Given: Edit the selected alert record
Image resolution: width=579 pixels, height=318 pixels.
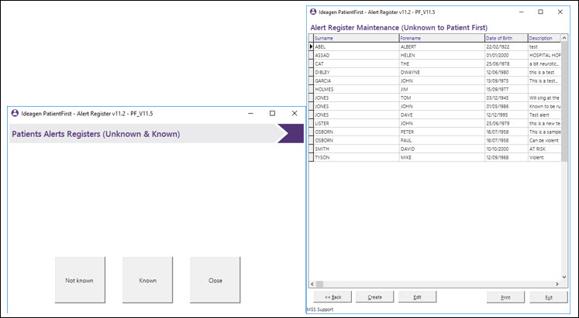Looking at the screenshot, I should click(x=417, y=297).
